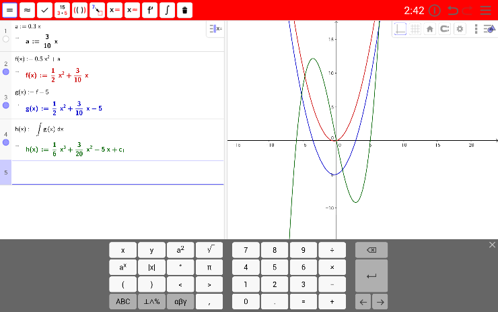Open graphics view three-dot options menu
The image size is (498, 312).
tap(476, 29)
